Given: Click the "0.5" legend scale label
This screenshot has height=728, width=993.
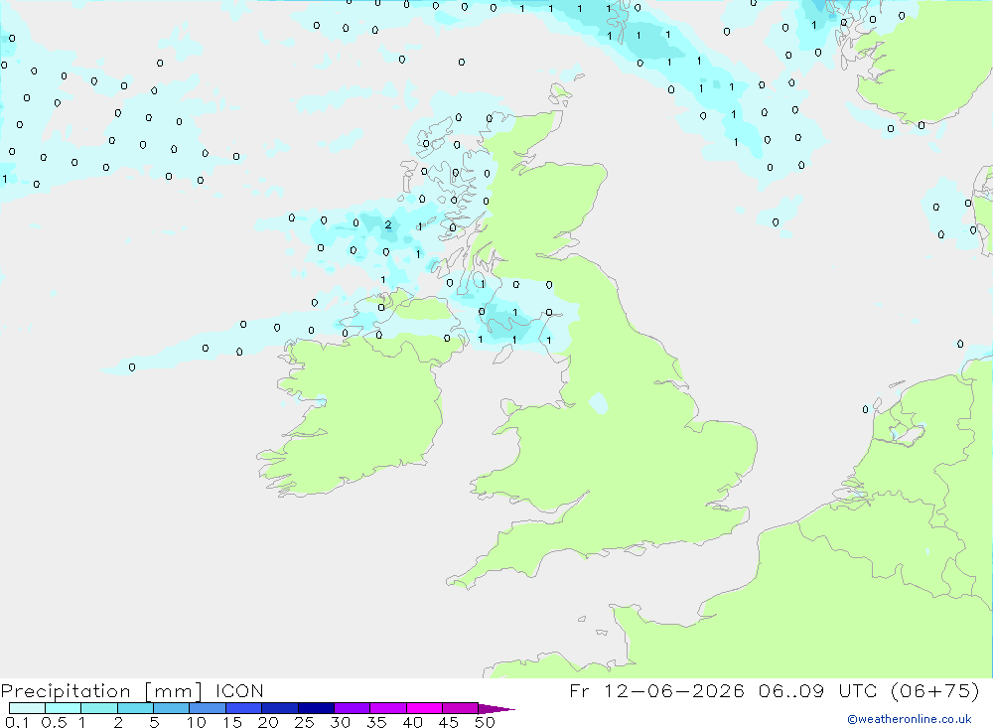Looking at the screenshot, I should tap(54, 722).
